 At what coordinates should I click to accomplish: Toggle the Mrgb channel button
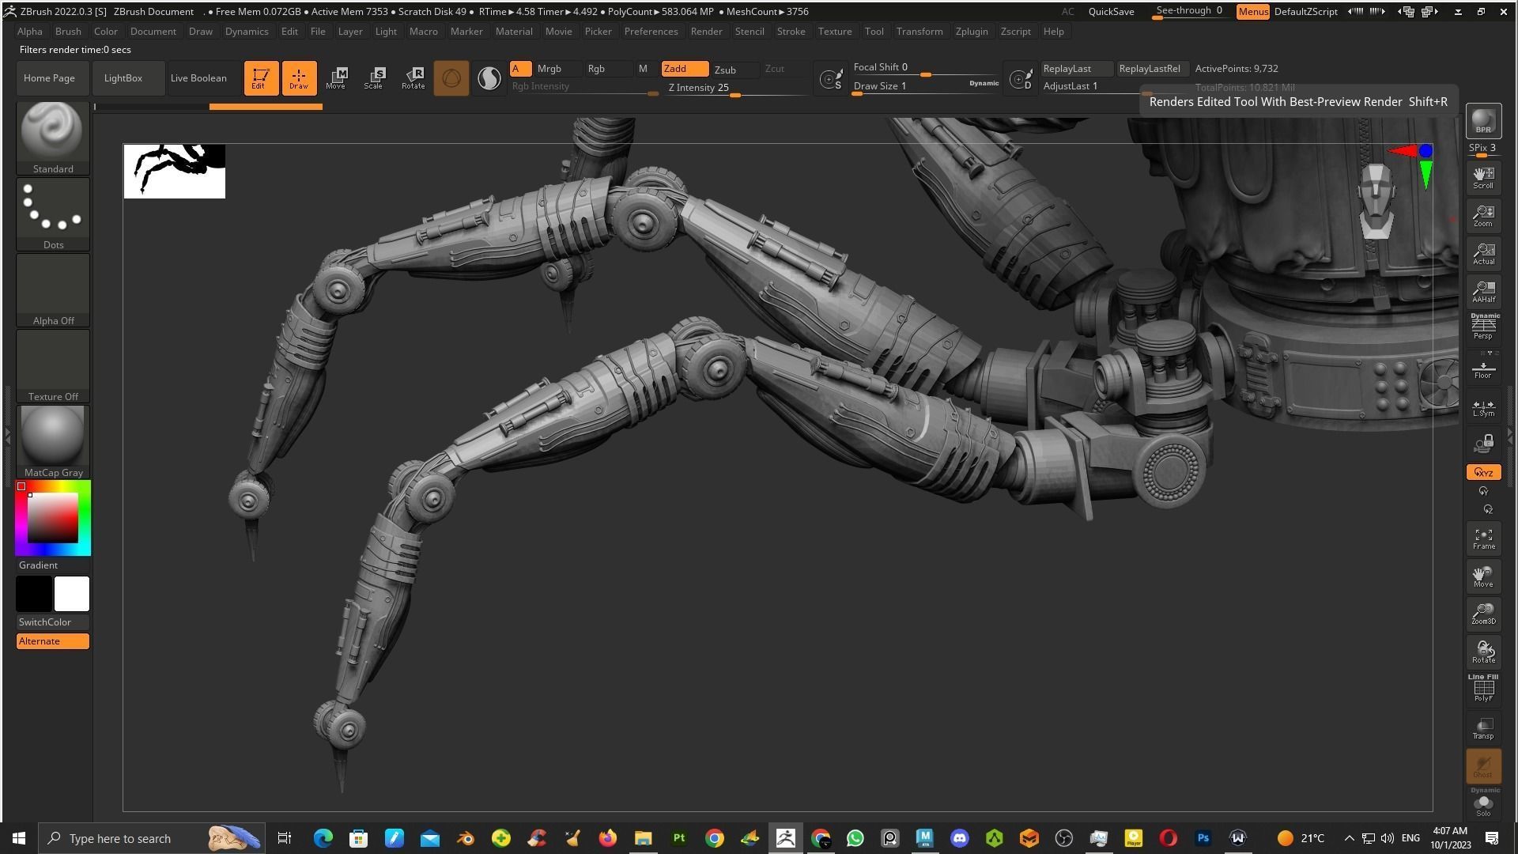[x=557, y=69]
